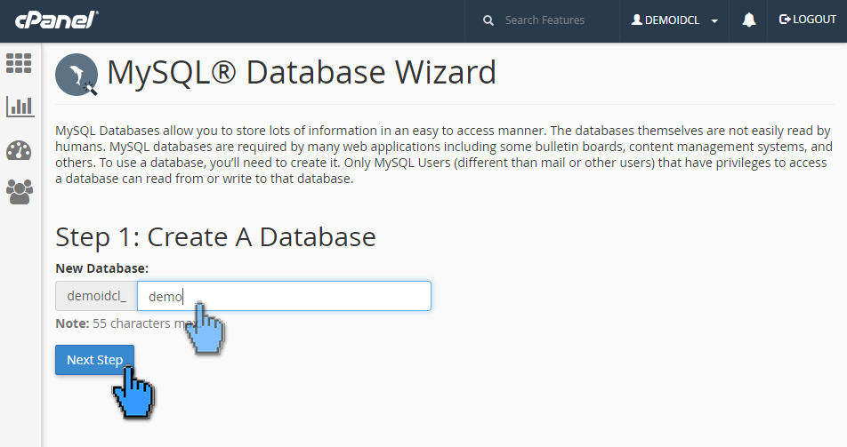Click the cPanel logo
The height and width of the screenshot is (447, 847).
(56, 20)
